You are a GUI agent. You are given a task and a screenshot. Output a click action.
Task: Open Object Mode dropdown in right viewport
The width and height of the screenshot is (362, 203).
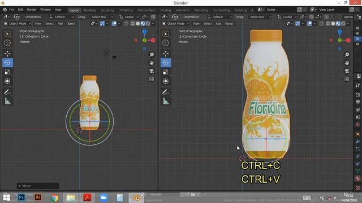(x=175, y=24)
